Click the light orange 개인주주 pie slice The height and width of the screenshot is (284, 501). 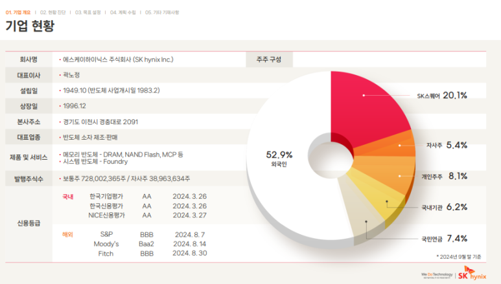(390, 171)
